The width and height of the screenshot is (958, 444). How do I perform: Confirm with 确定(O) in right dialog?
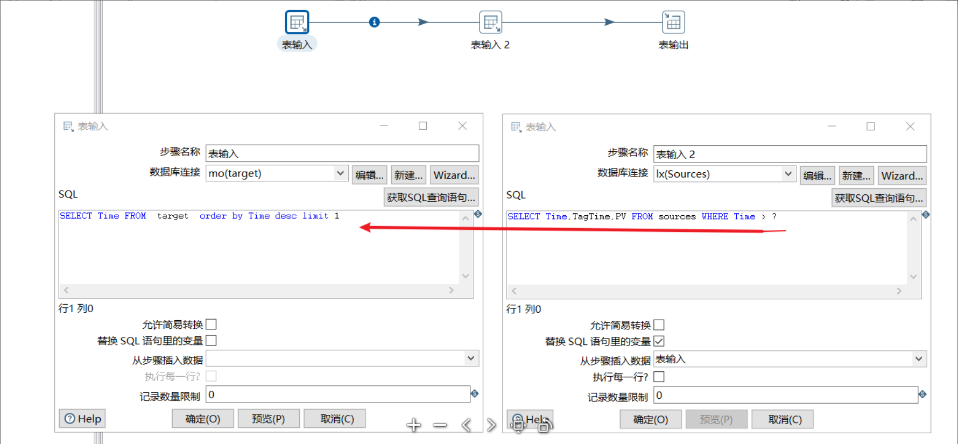[x=651, y=419]
